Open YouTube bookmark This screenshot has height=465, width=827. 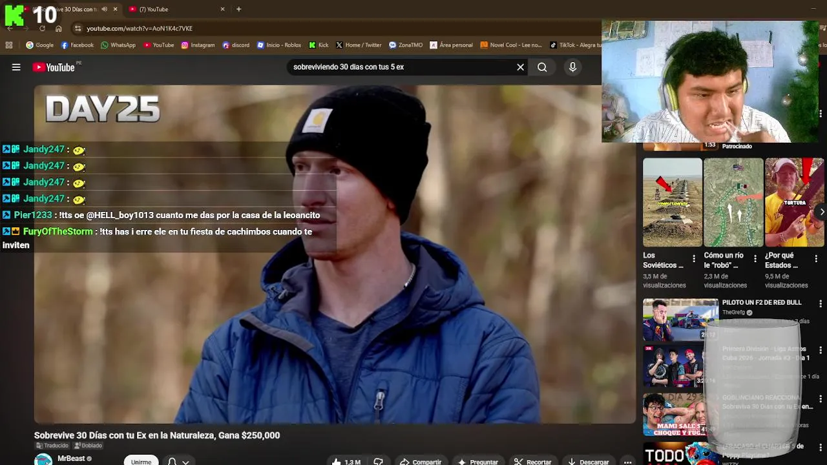click(x=158, y=45)
